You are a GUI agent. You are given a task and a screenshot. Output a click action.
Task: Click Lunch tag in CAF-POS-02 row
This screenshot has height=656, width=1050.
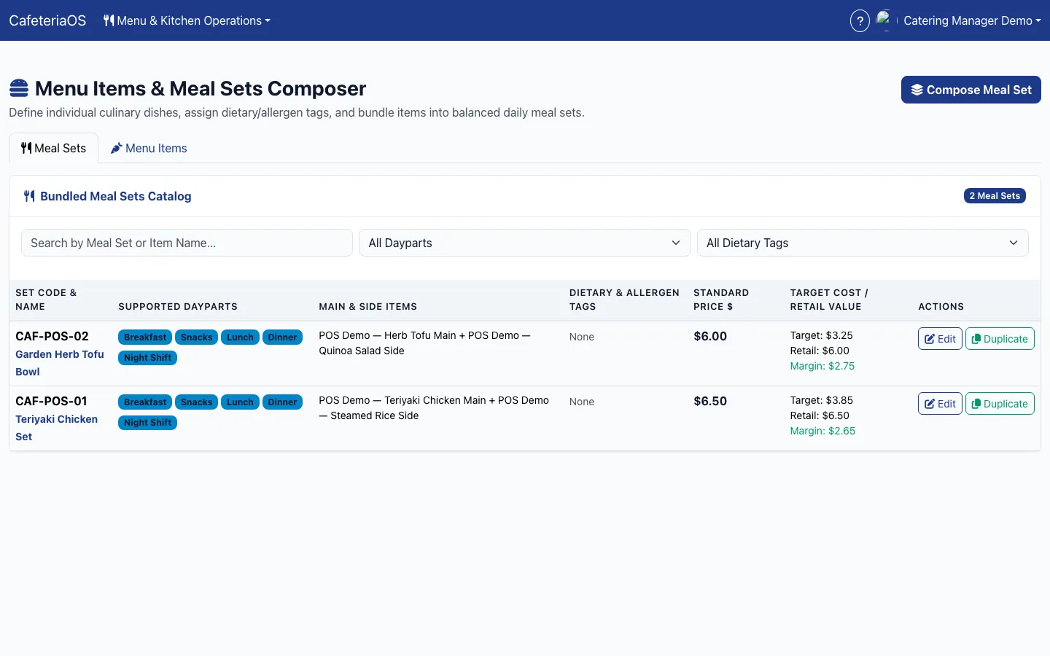[x=240, y=337]
